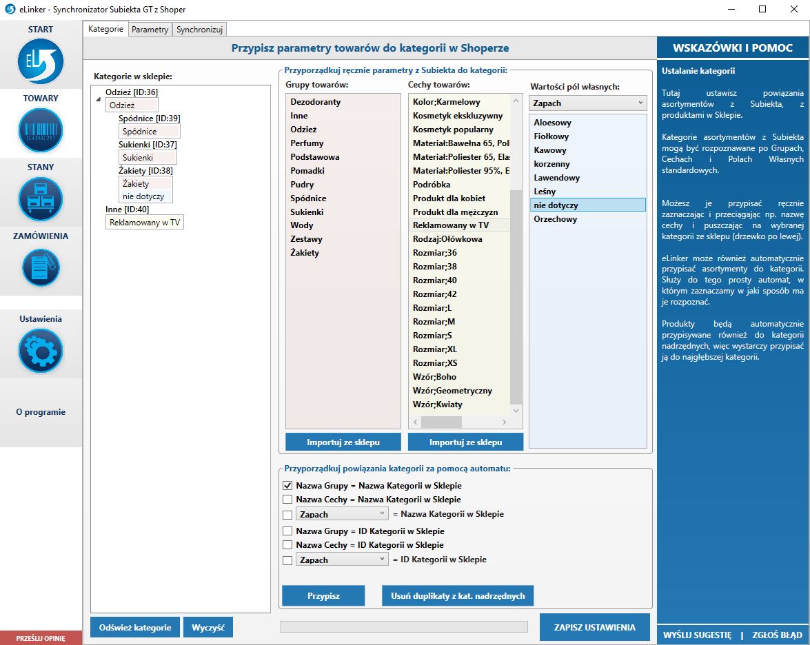Viewport: 810px width, 645px height.
Task: Collapse the Odzież tree node arrow
Action: (x=98, y=99)
